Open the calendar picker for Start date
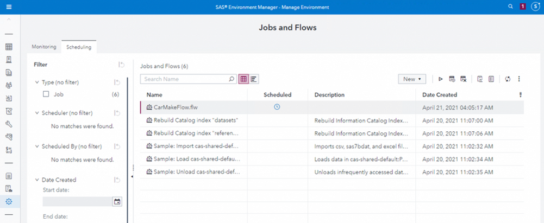544x223 pixels. click(116, 202)
